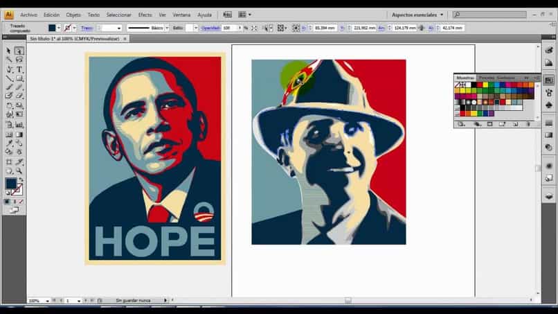This screenshot has width=558, height=314.
Task: Select the Lasso tool
Action: (x=19, y=60)
